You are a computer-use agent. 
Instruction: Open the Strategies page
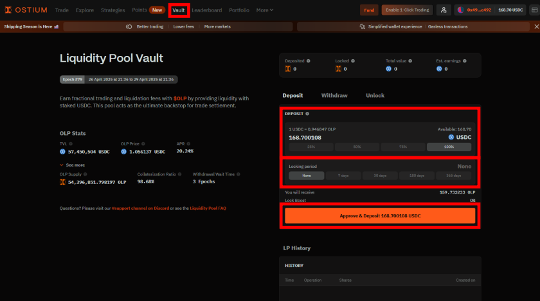click(113, 10)
